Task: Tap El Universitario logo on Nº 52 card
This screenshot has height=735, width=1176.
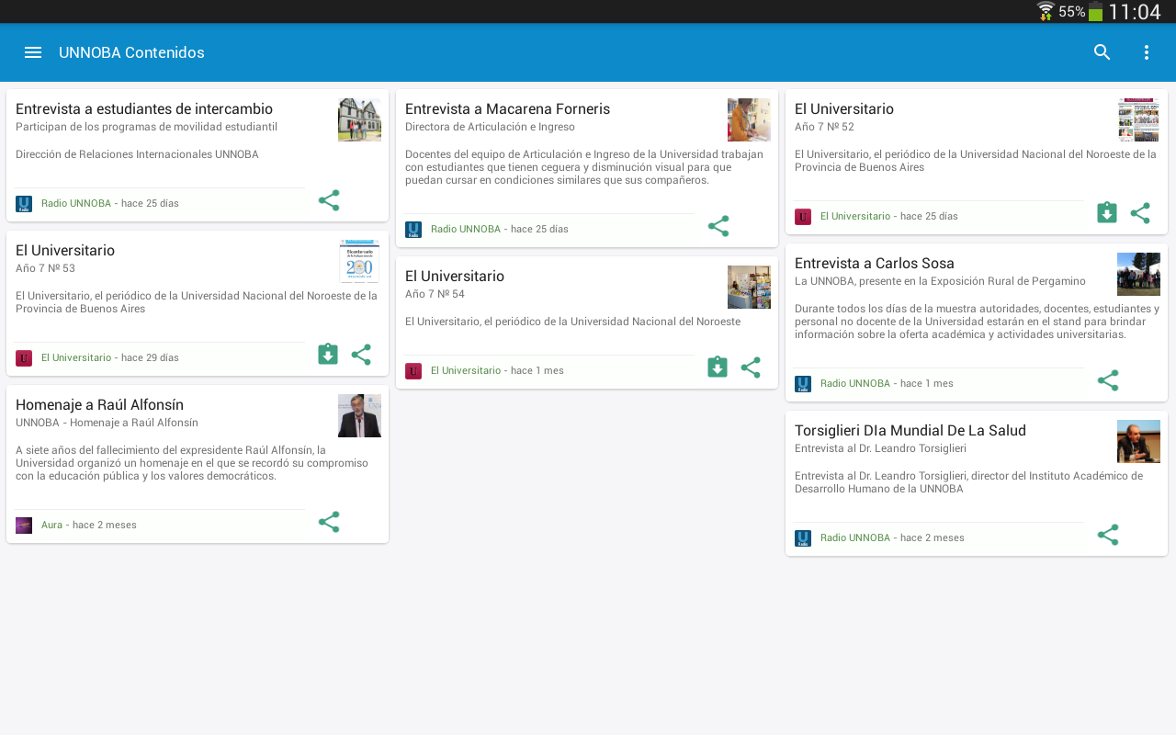Action: (x=803, y=217)
